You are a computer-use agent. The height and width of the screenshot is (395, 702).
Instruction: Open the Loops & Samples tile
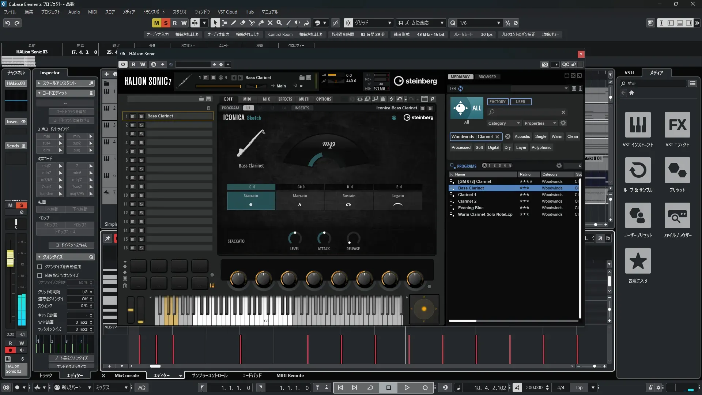tap(638, 170)
